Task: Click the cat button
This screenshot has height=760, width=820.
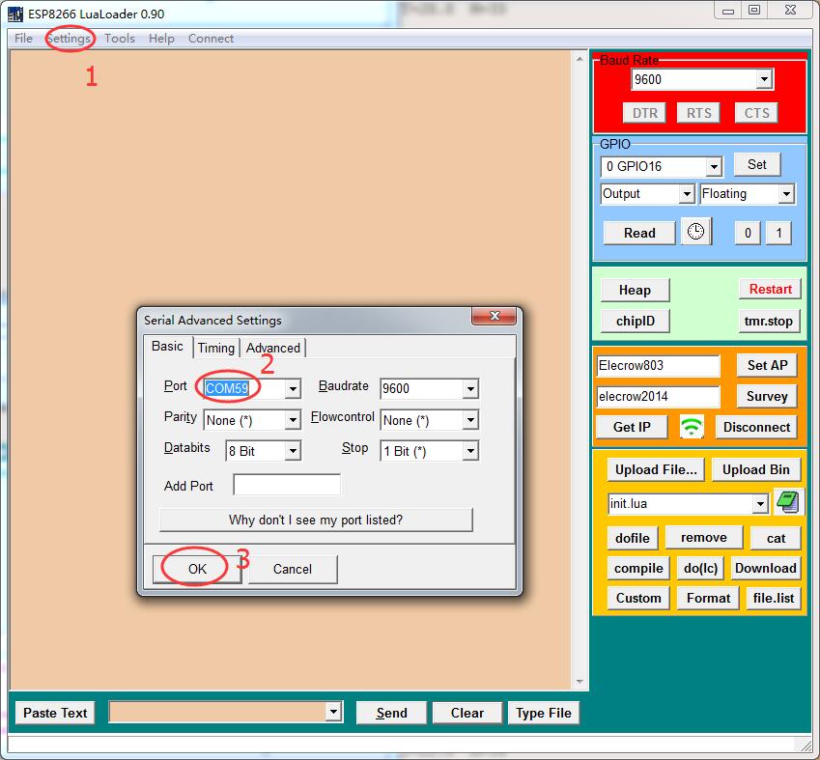Action: pos(776,538)
